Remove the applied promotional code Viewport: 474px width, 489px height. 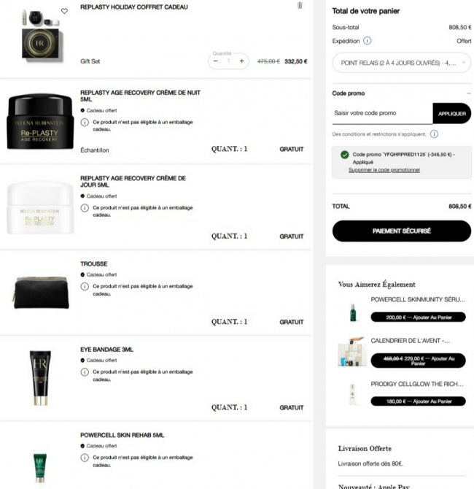384,170
